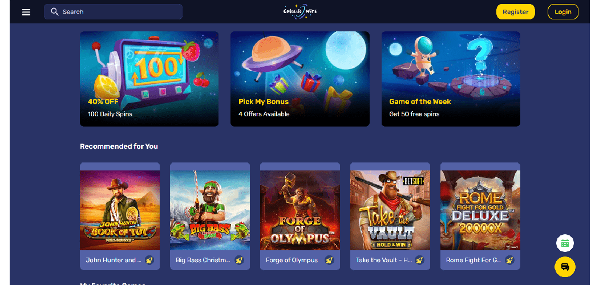Image resolution: width=599 pixels, height=285 pixels.
Task: Click the Galactic Wins logo
Action: [x=300, y=11]
